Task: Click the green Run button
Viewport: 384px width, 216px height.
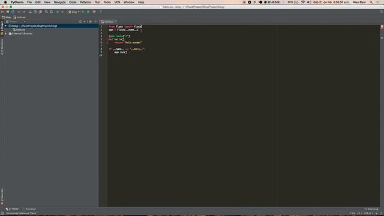Action: (x=83, y=12)
